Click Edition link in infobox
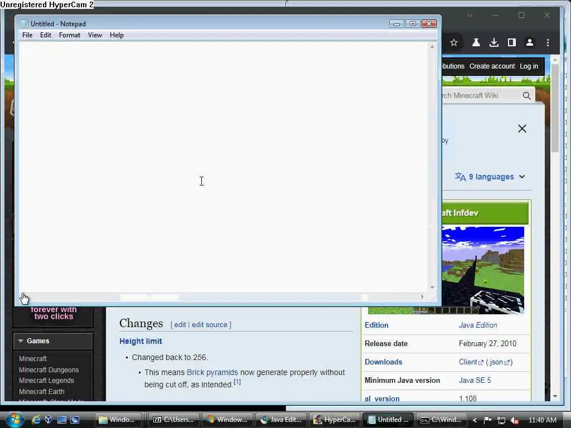Image resolution: width=571 pixels, height=428 pixels. pos(376,325)
